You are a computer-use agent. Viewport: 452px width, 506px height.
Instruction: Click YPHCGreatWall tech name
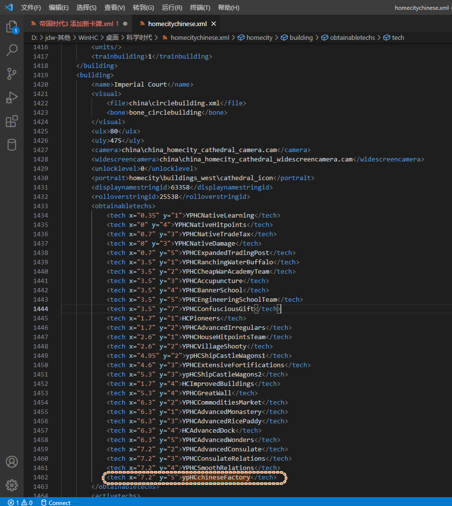tap(207, 393)
